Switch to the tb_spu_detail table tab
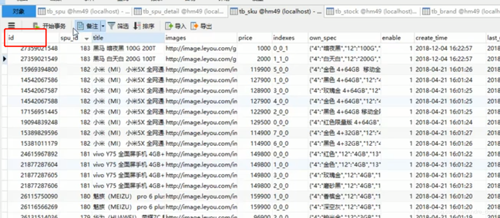 coord(180,11)
